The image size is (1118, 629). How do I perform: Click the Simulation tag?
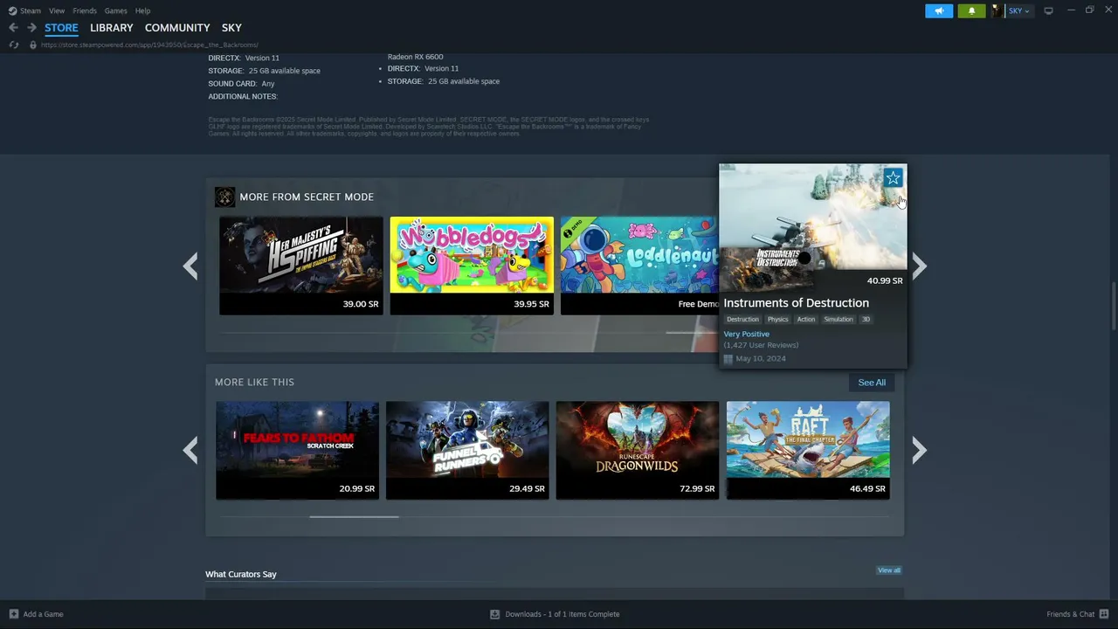coord(838,320)
